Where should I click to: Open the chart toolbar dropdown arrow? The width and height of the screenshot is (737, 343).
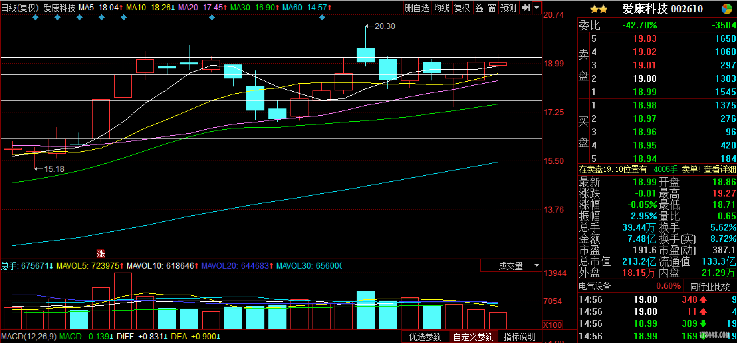tap(537, 7)
